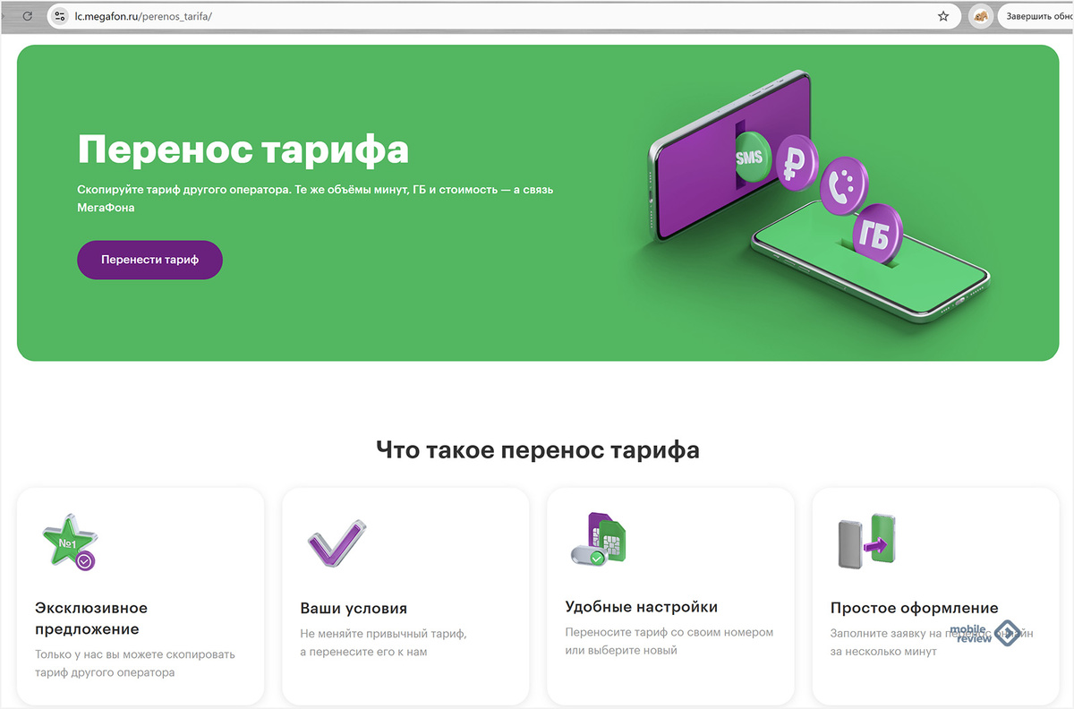This screenshot has width=1074, height=709.
Task: Click the "Завершить обновление" browser button
Action: [x=1036, y=16]
